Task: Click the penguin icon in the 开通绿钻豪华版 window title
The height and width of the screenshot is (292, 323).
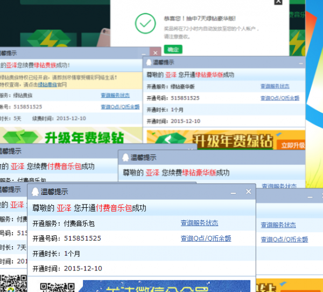Action: [149, 62]
